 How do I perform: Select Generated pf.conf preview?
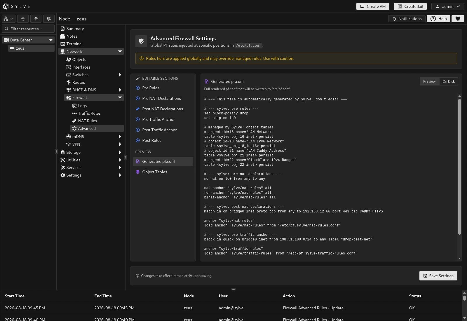click(163, 161)
